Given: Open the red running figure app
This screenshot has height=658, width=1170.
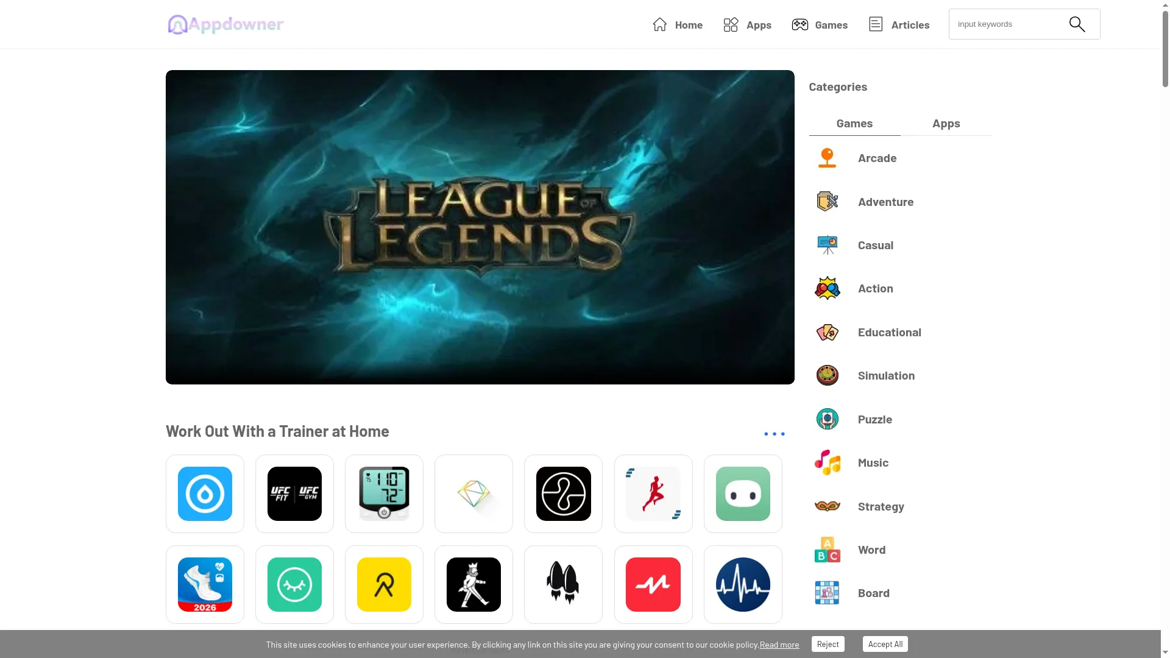Looking at the screenshot, I should click(x=653, y=493).
